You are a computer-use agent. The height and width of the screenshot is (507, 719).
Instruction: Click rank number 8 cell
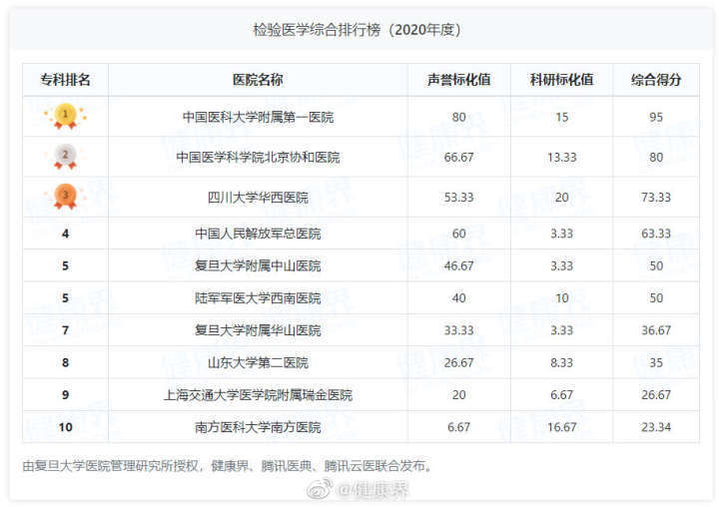click(66, 362)
